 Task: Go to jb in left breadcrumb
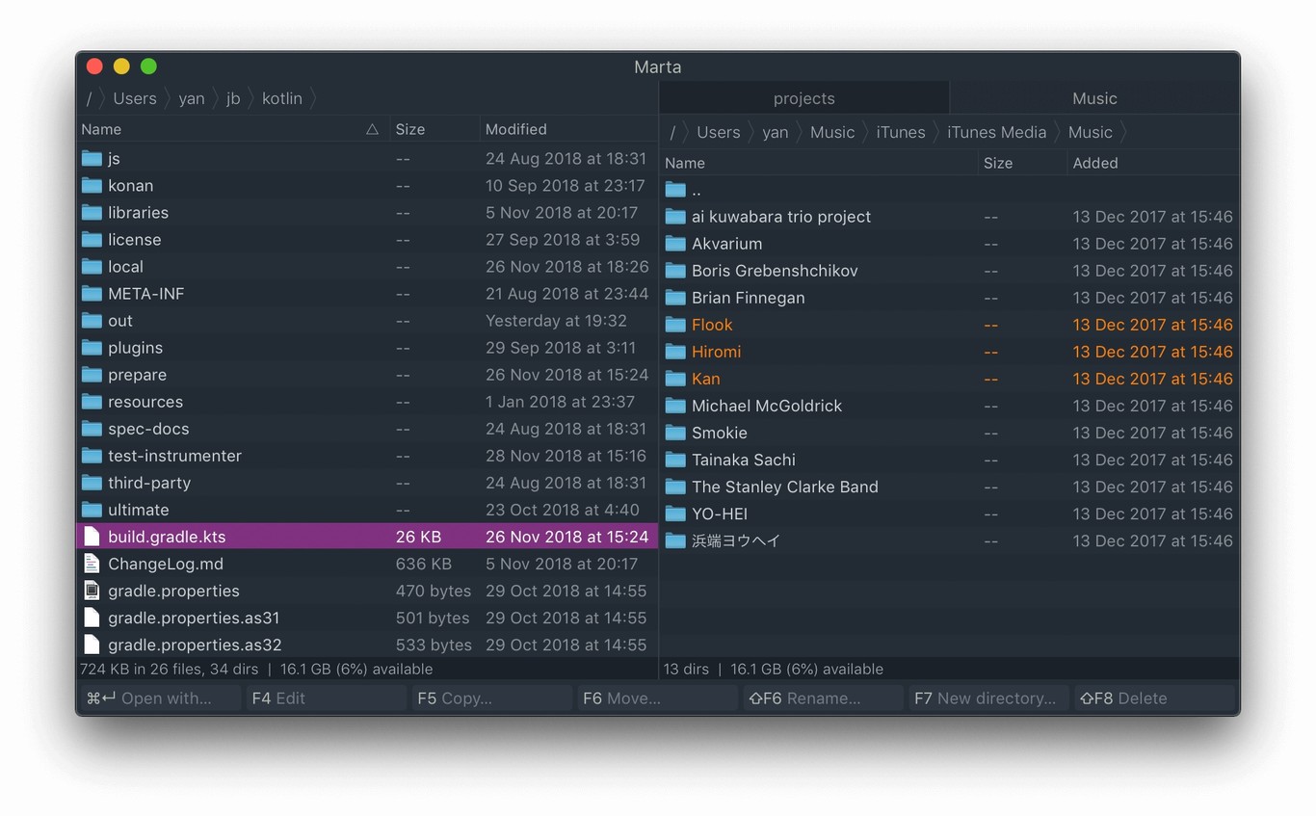pos(233,98)
